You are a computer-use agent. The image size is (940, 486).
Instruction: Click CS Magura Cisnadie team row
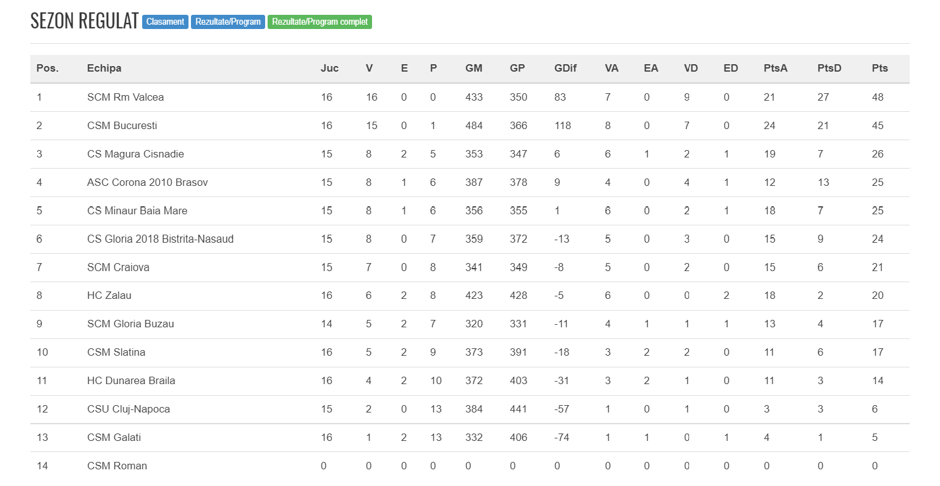tap(470, 154)
